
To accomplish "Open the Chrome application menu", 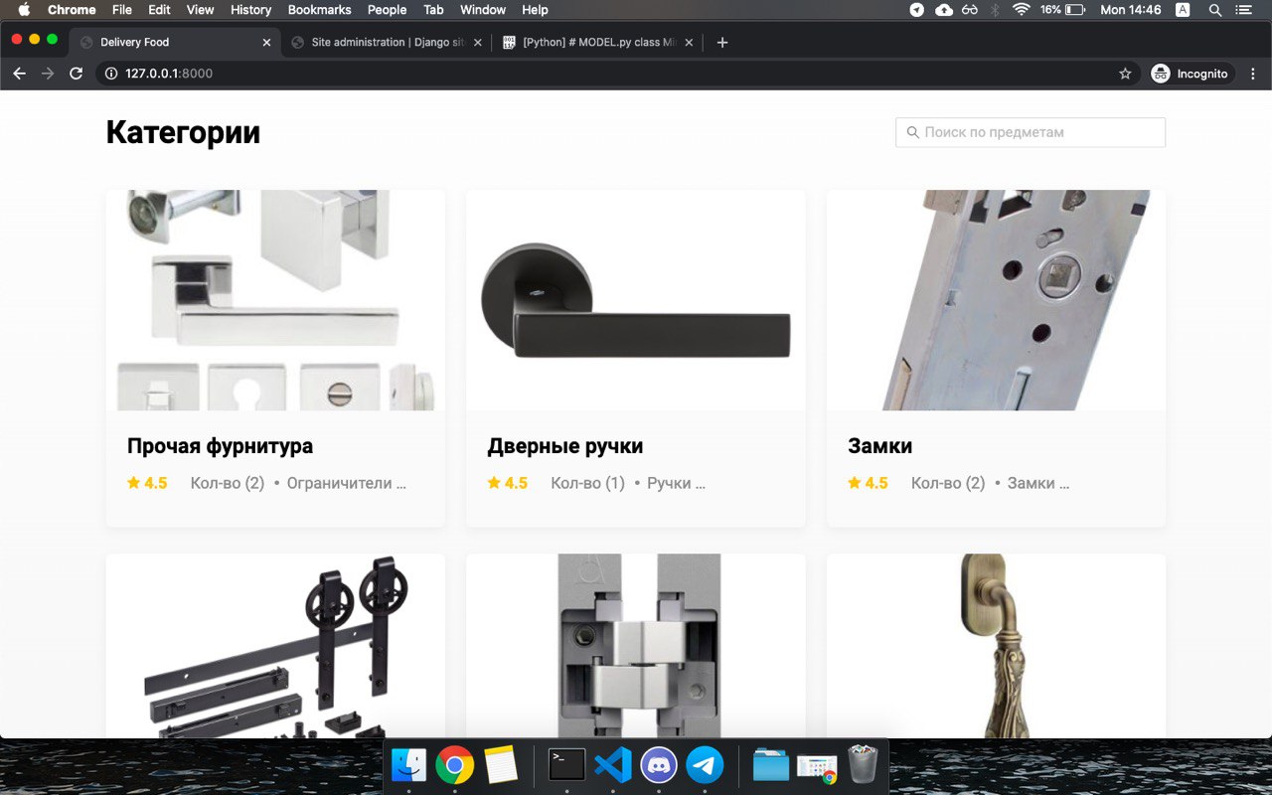I will (72, 10).
